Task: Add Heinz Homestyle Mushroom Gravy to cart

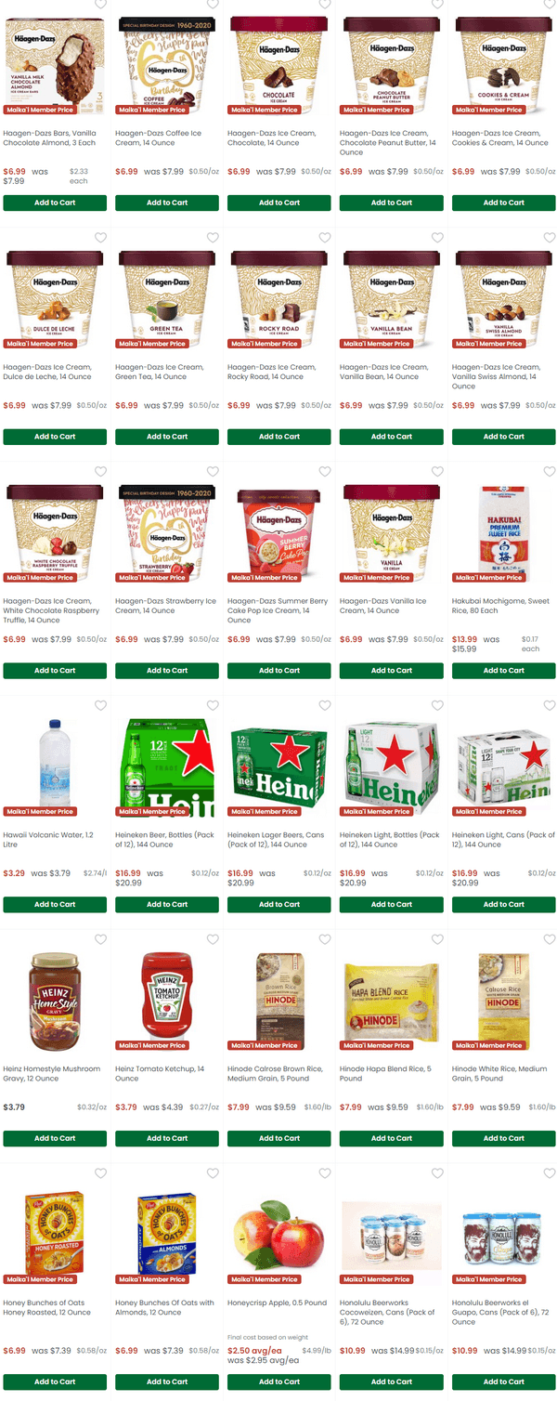Action: (x=55, y=1138)
